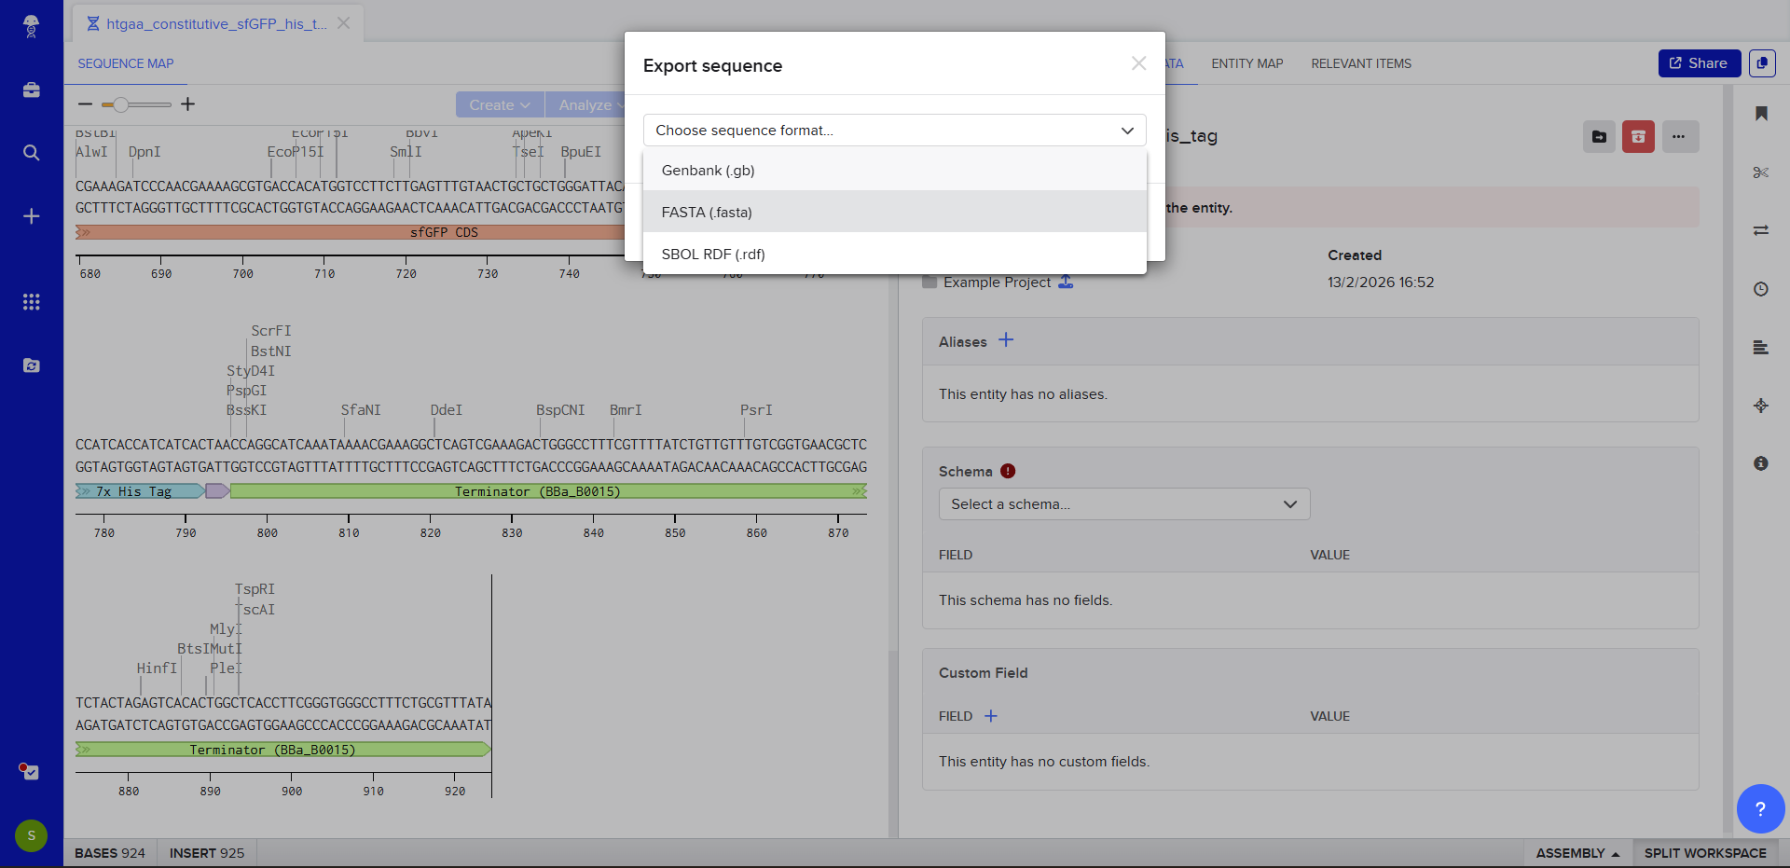Switch to the Entity Map tab
Screen dimensions: 1790x868
(x=1246, y=63)
